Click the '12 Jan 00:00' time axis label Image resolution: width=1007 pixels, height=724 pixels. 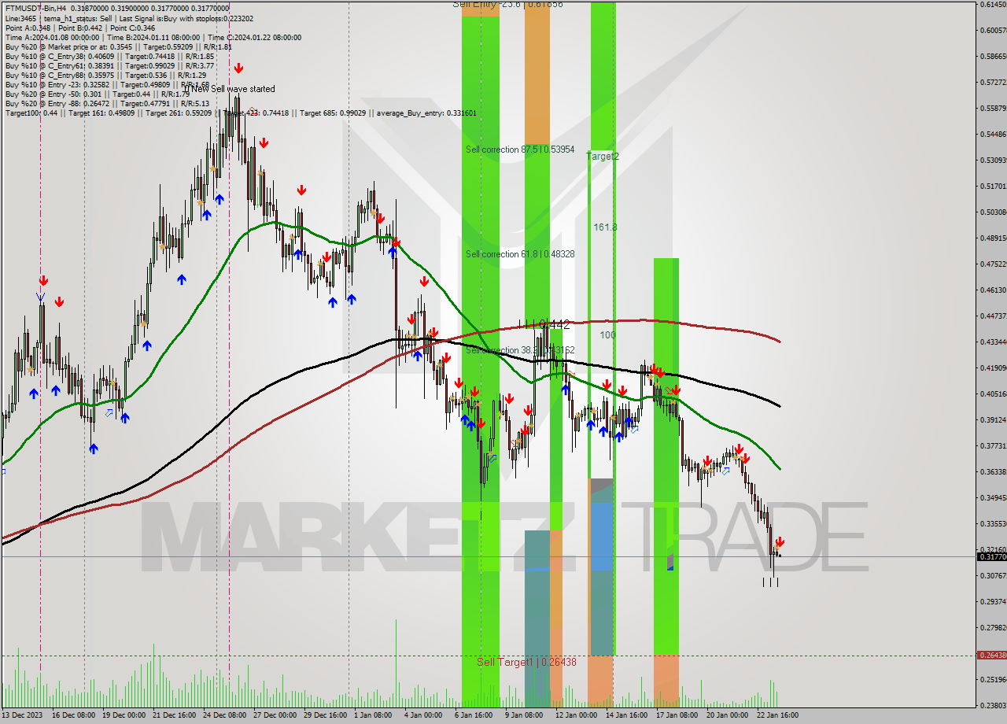[x=577, y=715]
